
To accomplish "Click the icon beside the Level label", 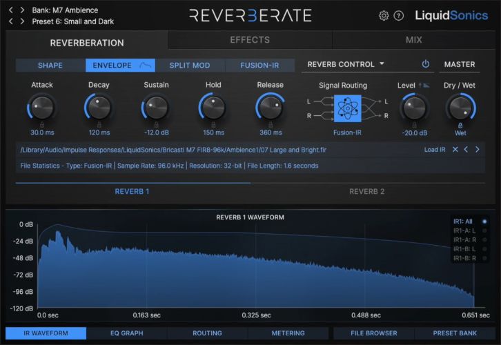I will coord(424,86).
